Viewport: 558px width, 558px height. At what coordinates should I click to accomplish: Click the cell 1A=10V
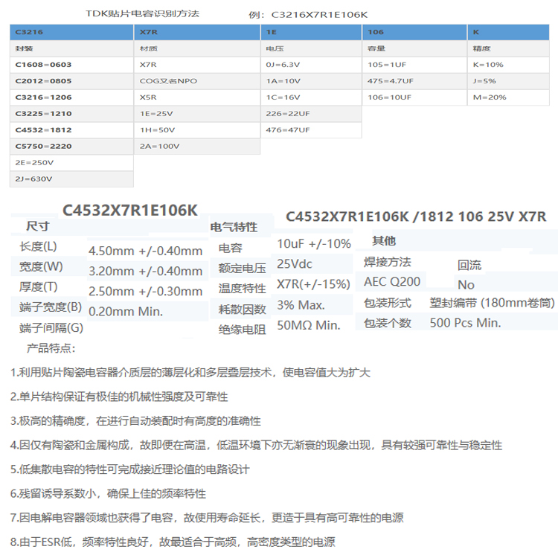click(312, 81)
